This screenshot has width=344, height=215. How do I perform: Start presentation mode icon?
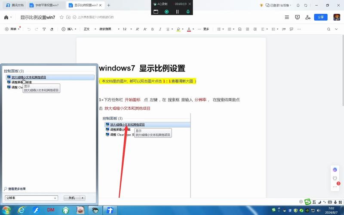[x=297, y=17]
